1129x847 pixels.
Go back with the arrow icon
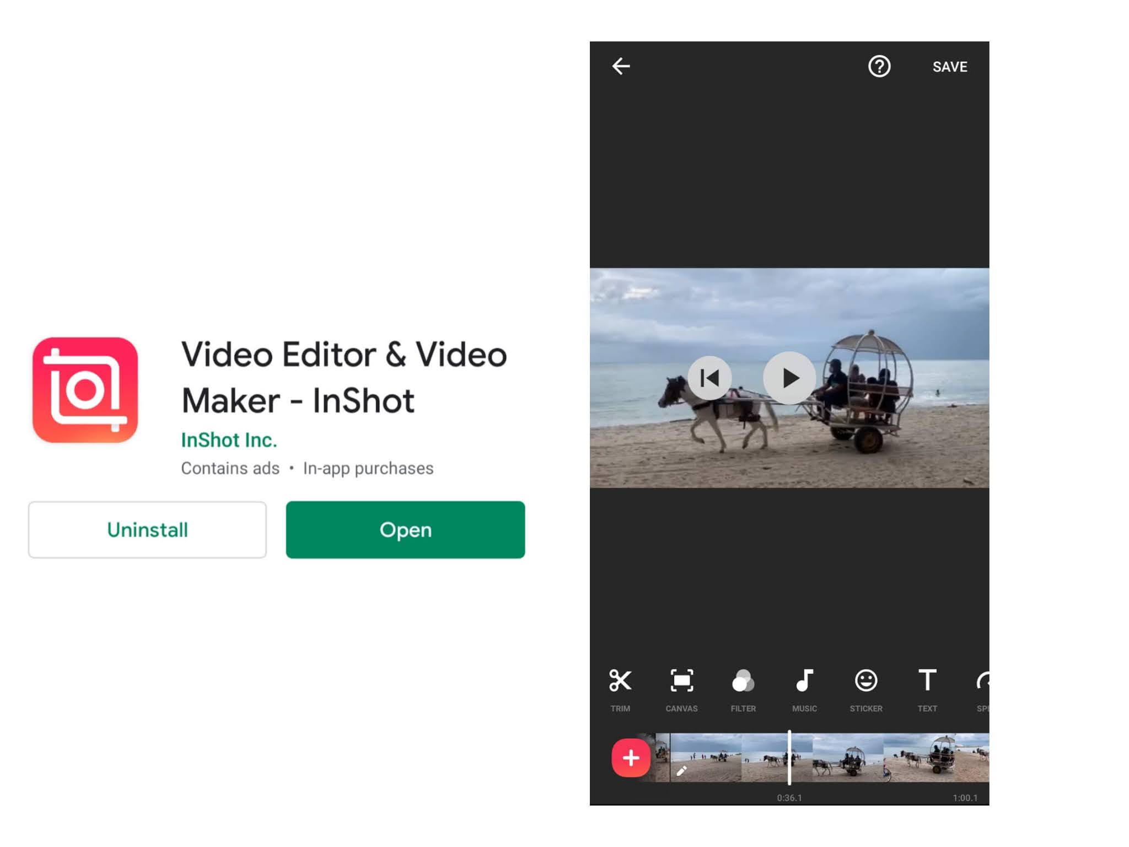tap(621, 66)
